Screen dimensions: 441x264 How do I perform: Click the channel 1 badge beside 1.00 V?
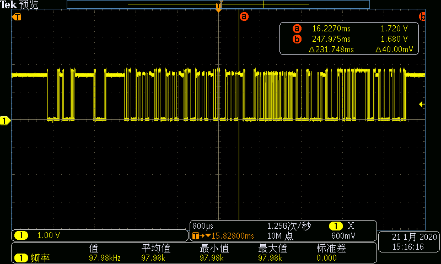pos(21,235)
